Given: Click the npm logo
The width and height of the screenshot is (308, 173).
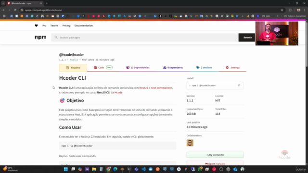Looking at the screenshot, I should click(x=40, y=37).
